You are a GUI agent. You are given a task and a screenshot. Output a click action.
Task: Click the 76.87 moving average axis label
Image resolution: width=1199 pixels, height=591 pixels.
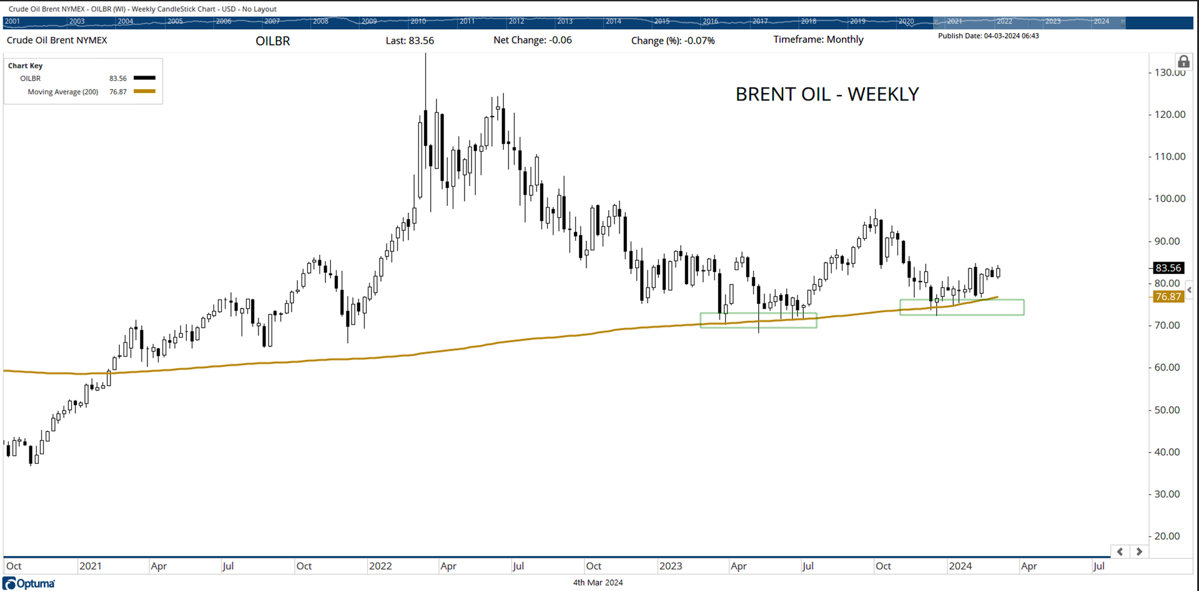coord(1167,297)
